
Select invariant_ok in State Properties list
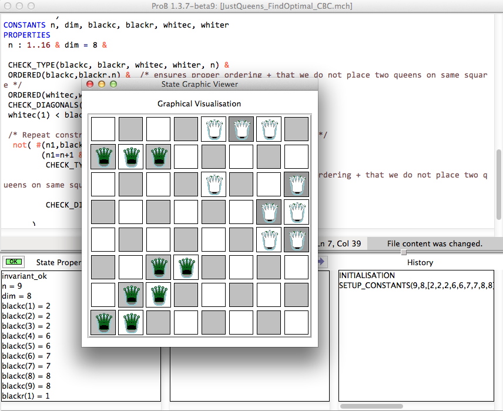tap(23, 275)
